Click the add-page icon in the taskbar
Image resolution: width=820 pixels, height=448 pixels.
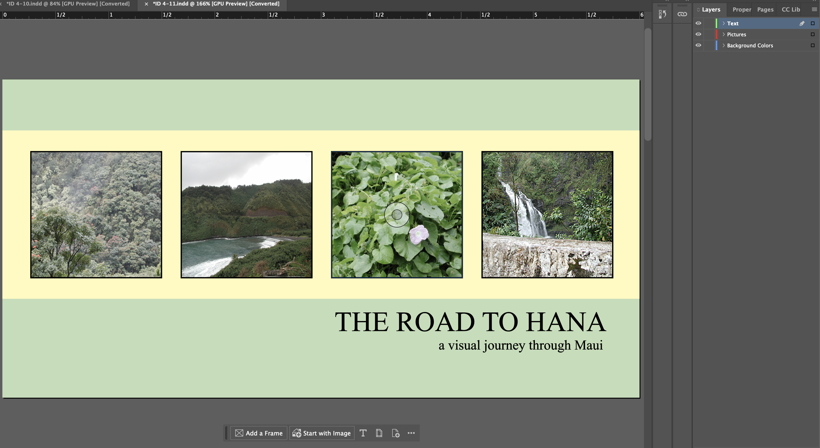click(x=395, y=433)
